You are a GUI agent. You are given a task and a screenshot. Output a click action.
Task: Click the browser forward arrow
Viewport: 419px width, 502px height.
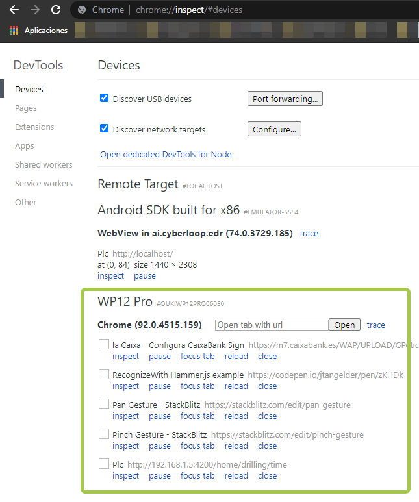[x=35, y=10]
